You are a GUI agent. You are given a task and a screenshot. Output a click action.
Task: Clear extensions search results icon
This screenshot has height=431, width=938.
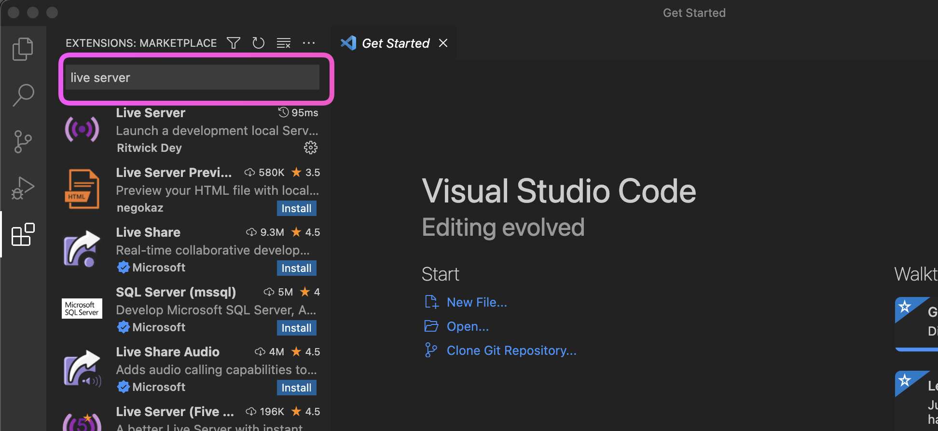pos(284,43)
